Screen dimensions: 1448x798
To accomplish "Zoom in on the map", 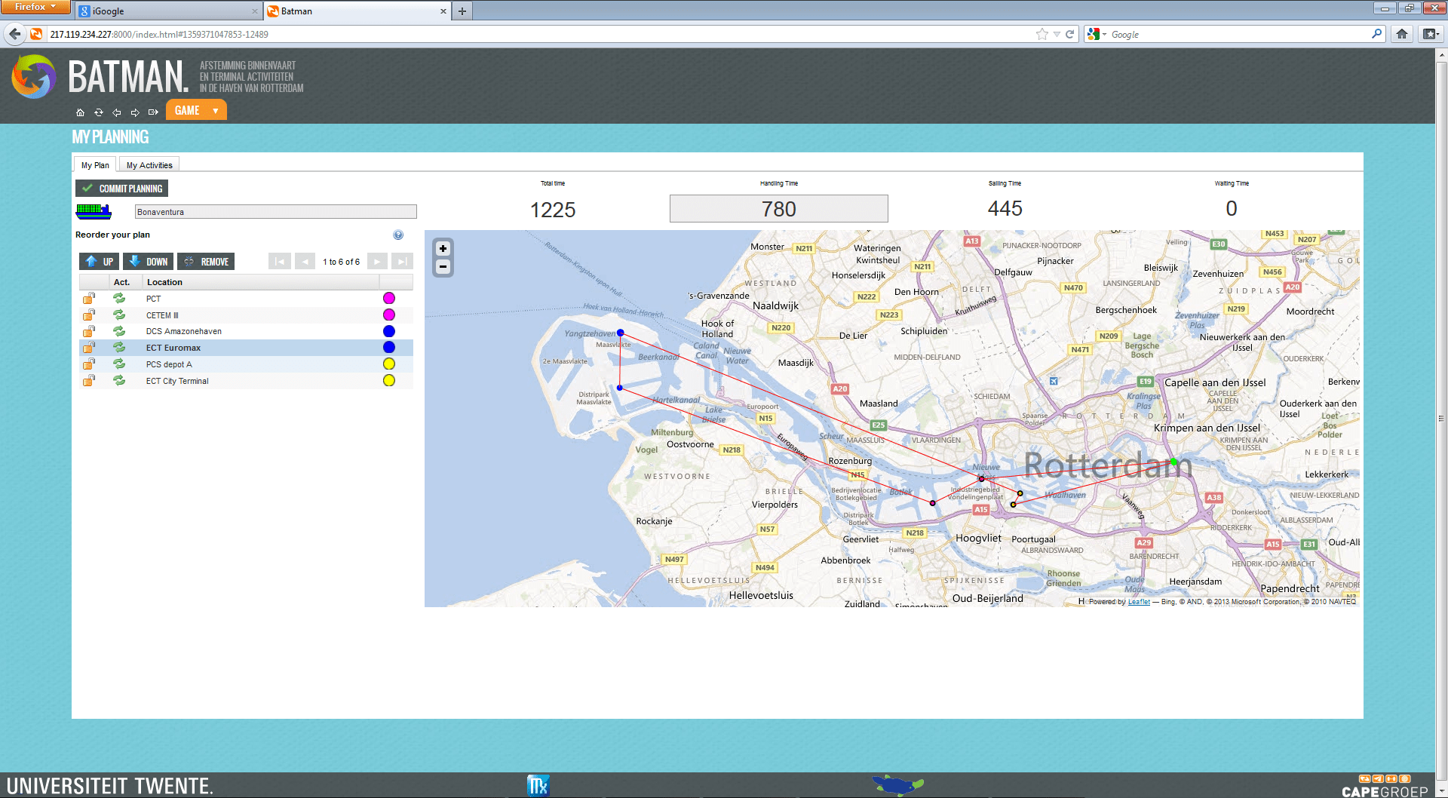I will pyautogui.click(x=443, y=248).
